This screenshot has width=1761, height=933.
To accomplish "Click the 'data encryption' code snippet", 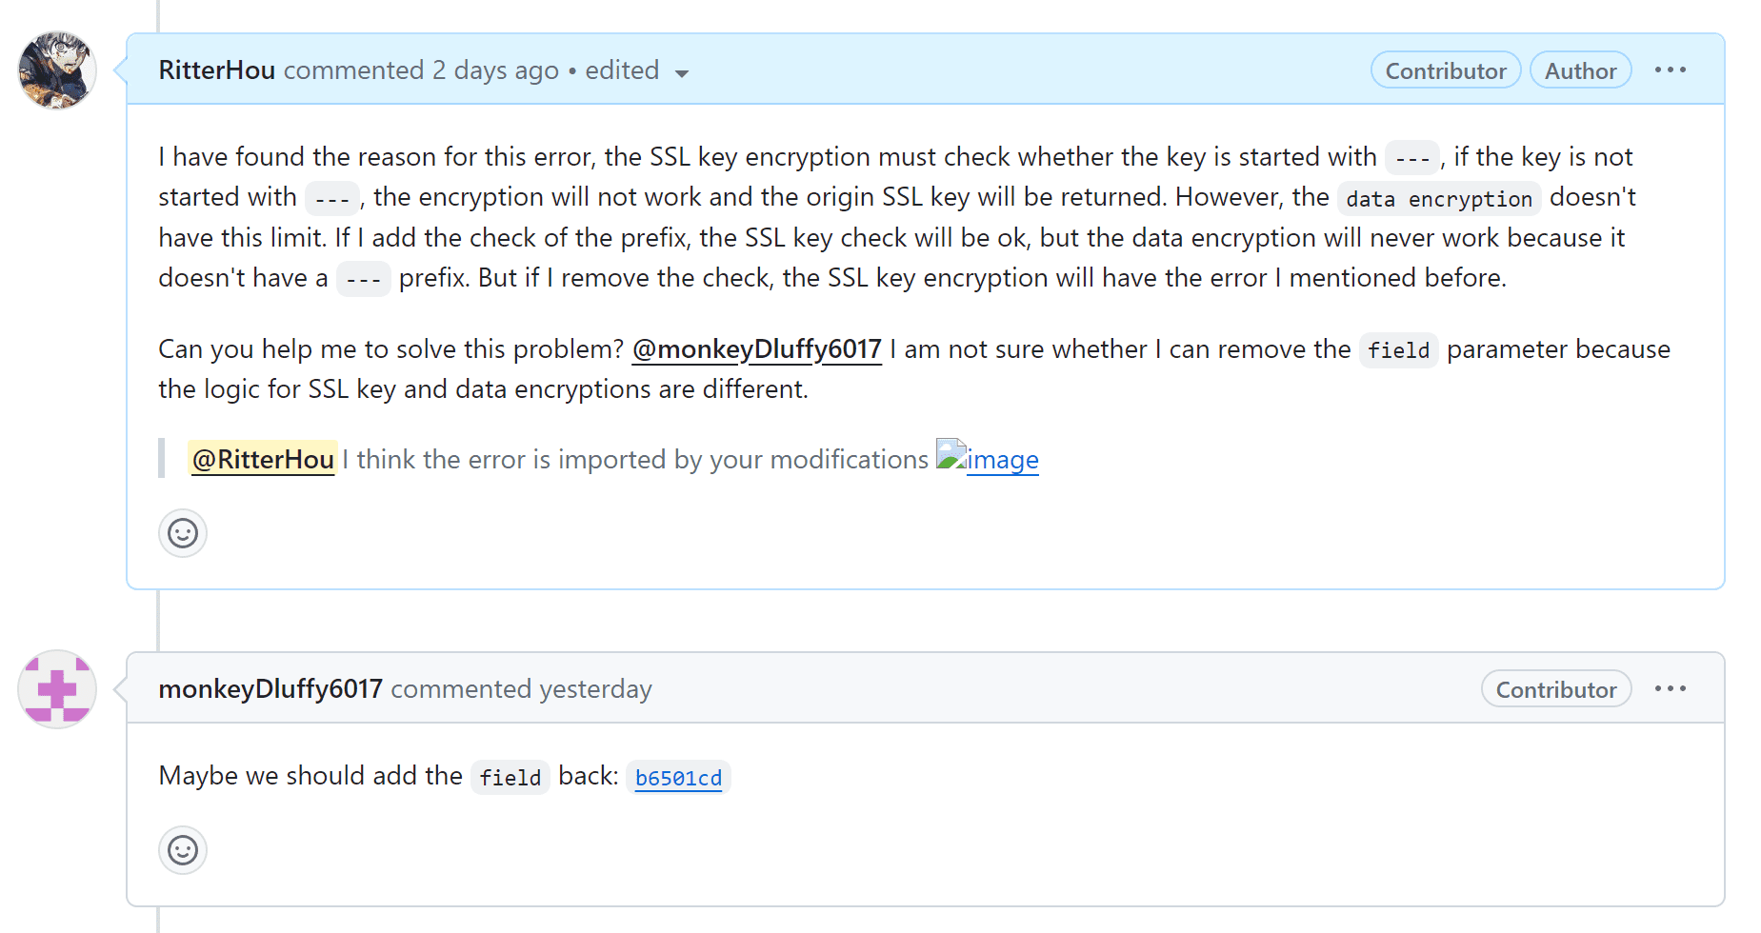I will pos(1439,198).
